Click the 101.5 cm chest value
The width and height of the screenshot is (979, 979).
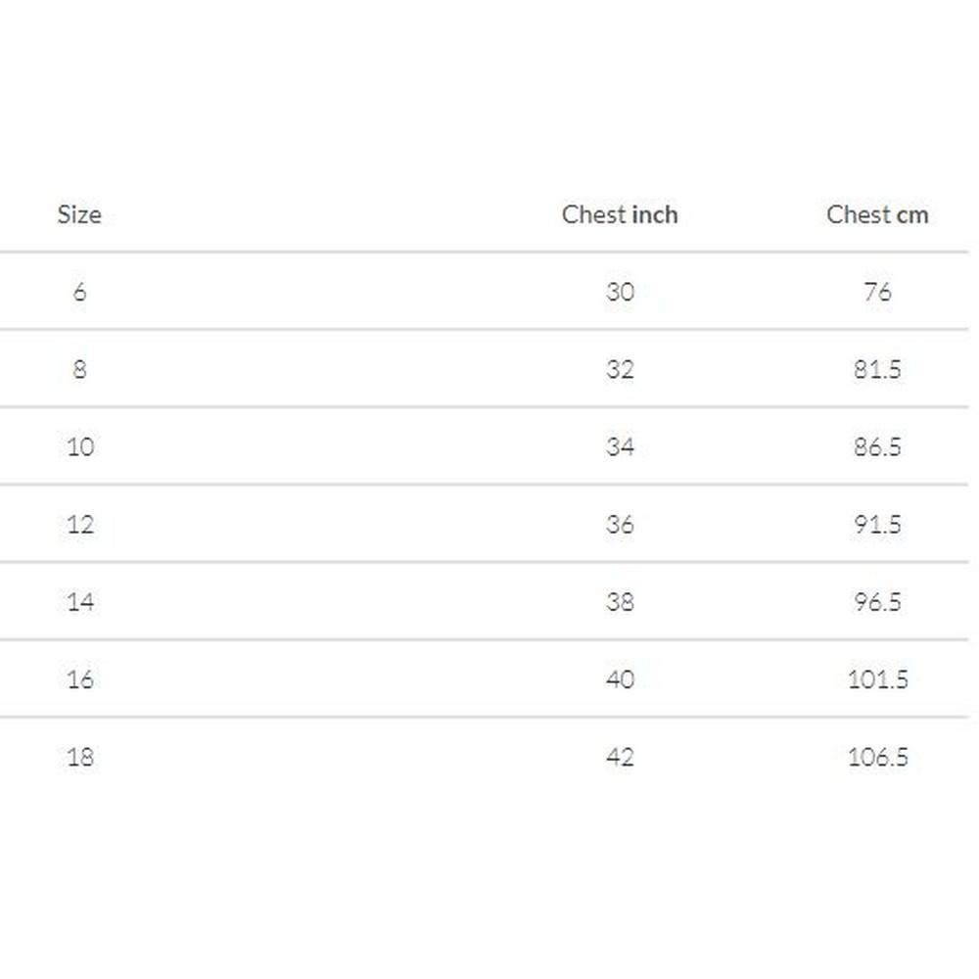tap(877, 678)
